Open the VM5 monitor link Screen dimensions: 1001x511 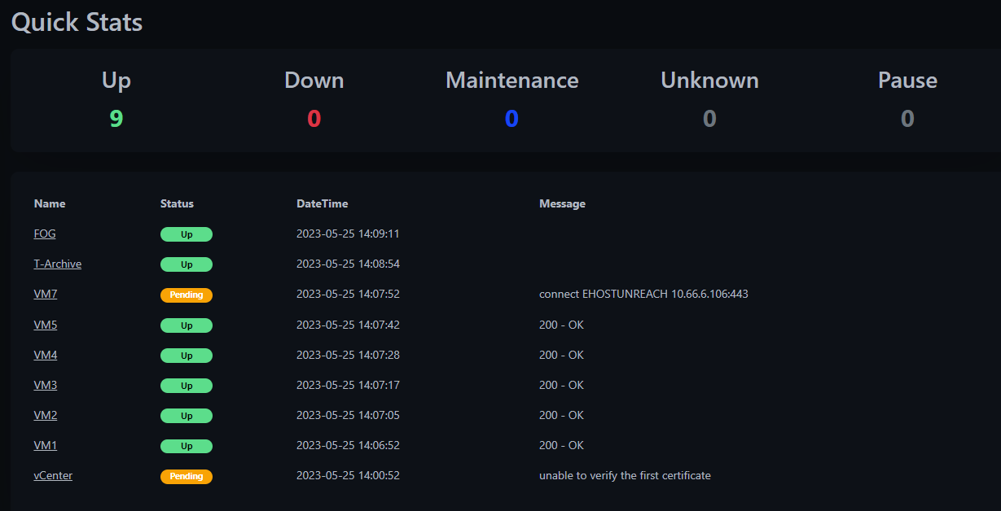tap(46, 325)
